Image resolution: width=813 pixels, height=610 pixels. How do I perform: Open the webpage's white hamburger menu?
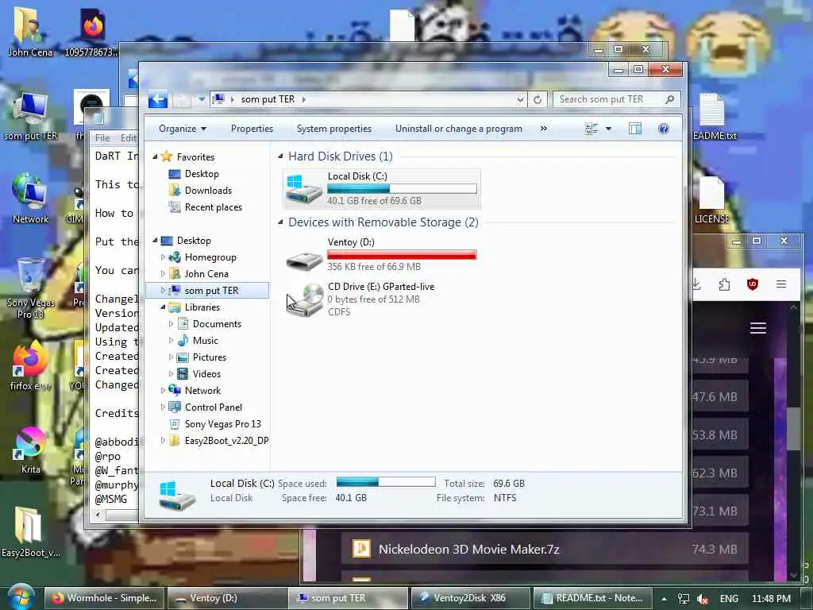point(757,328)
